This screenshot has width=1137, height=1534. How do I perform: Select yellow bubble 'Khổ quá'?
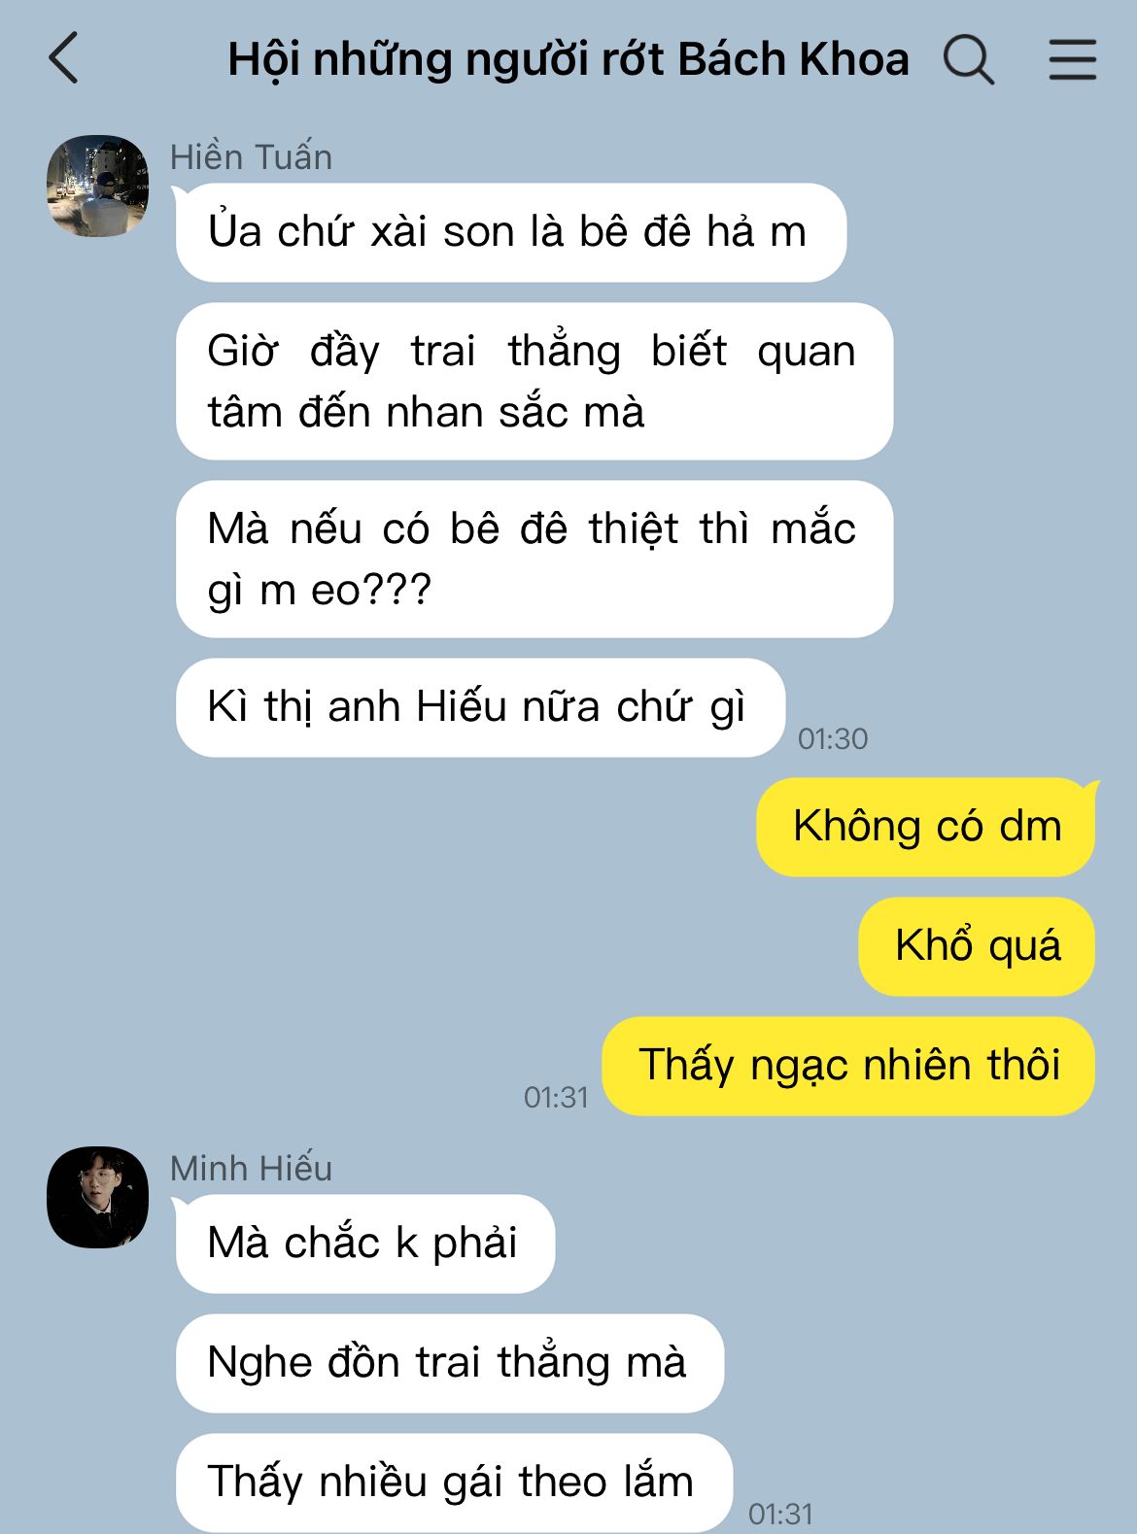pyautogui.click(x=977, y=946)
